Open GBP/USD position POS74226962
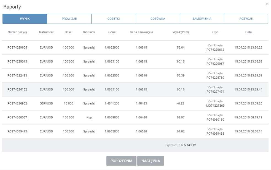 (x=17, y=103)
